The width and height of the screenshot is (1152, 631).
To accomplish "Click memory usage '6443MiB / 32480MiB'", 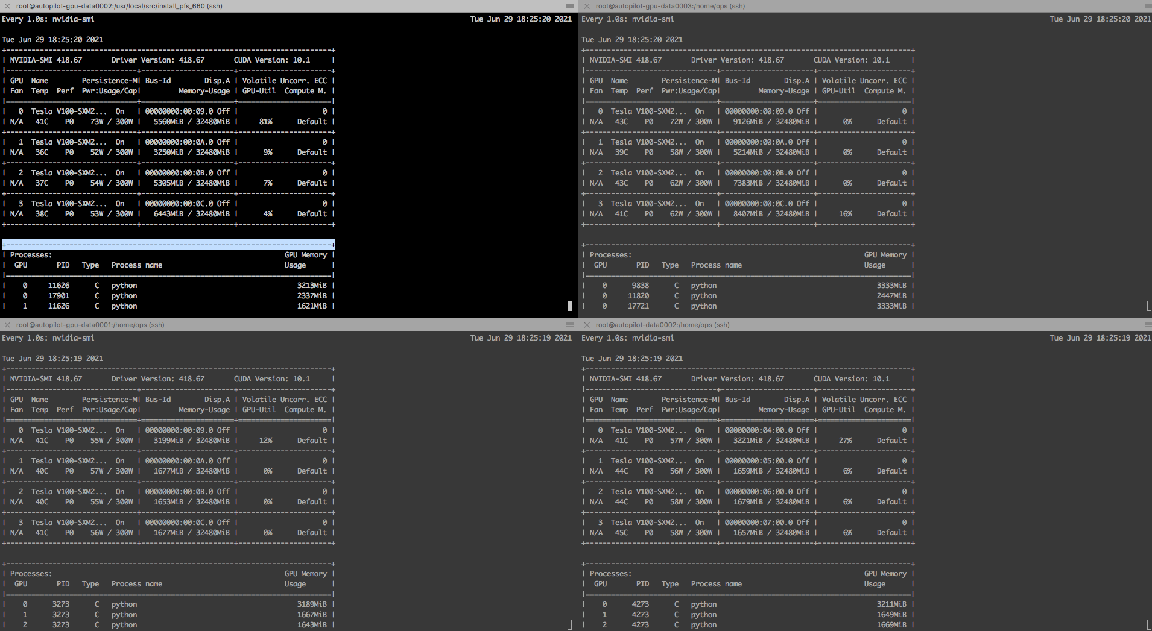I will pyautogui.click(x=192, y=214).
